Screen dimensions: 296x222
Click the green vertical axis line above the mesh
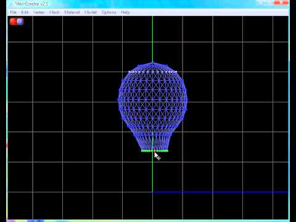152,39
